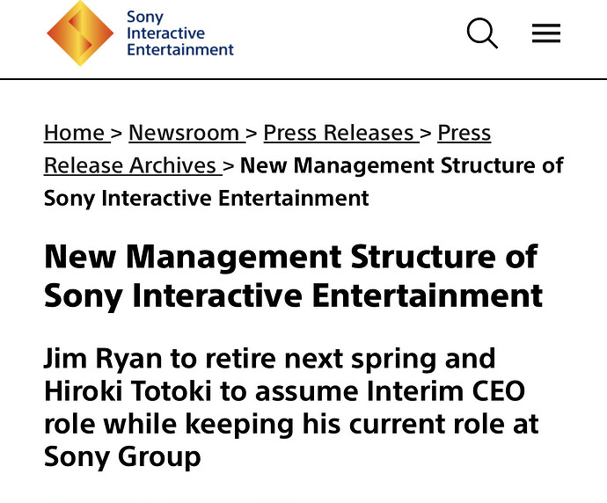The height and width of the screenshot is (503, 607).
Task: Click the words Sony Group in subheading
Action: point(122,457)
